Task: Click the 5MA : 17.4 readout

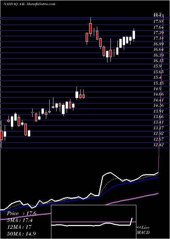Action: click(x=20, y=220)
